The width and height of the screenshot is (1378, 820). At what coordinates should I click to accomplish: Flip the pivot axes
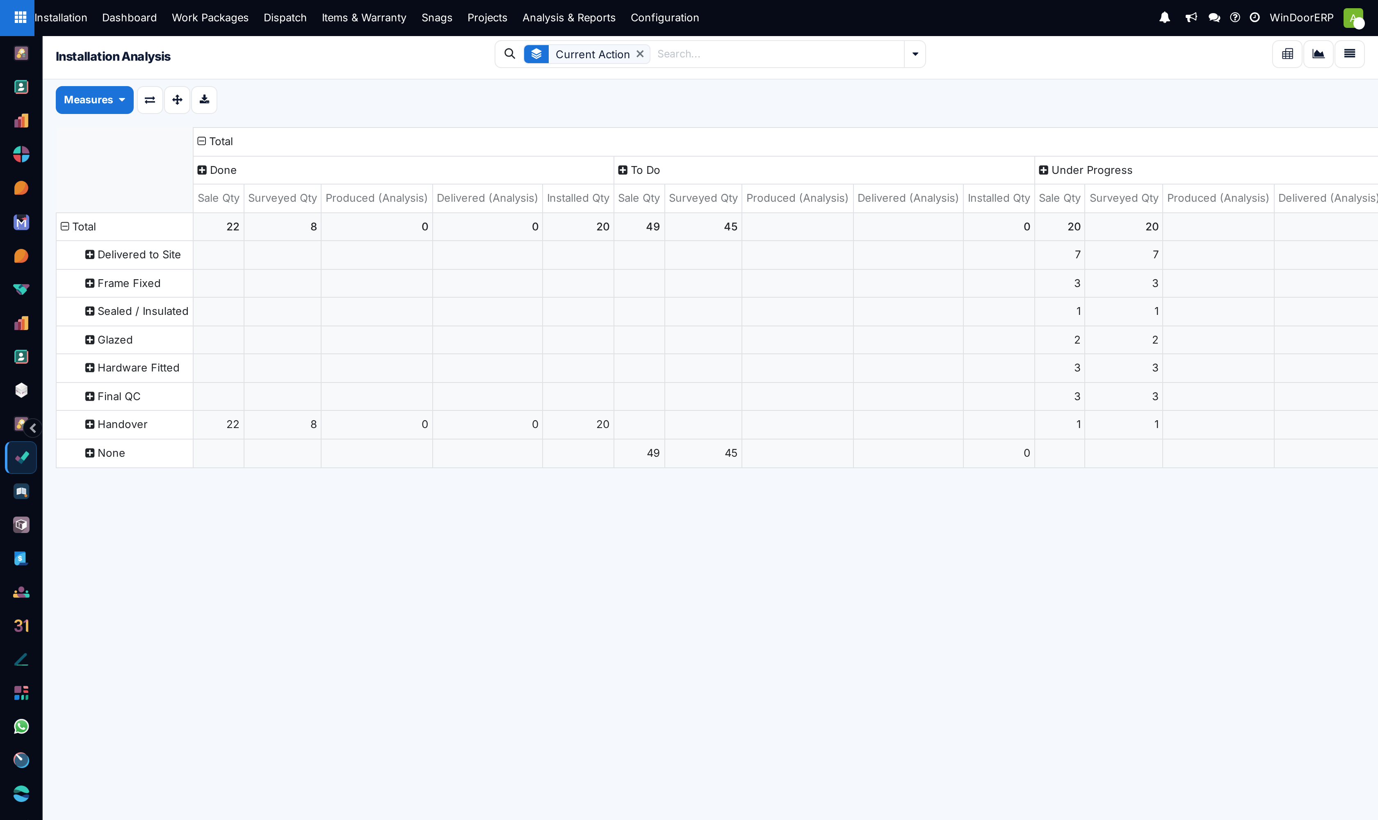pyautogui.click(x=150, y=100)
